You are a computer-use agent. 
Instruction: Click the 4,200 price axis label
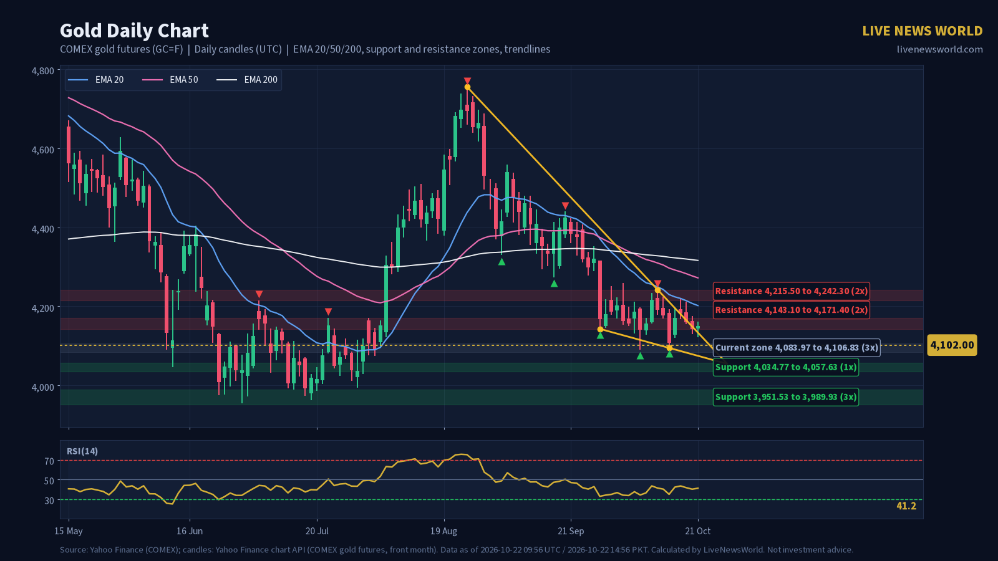click(43, 308)
